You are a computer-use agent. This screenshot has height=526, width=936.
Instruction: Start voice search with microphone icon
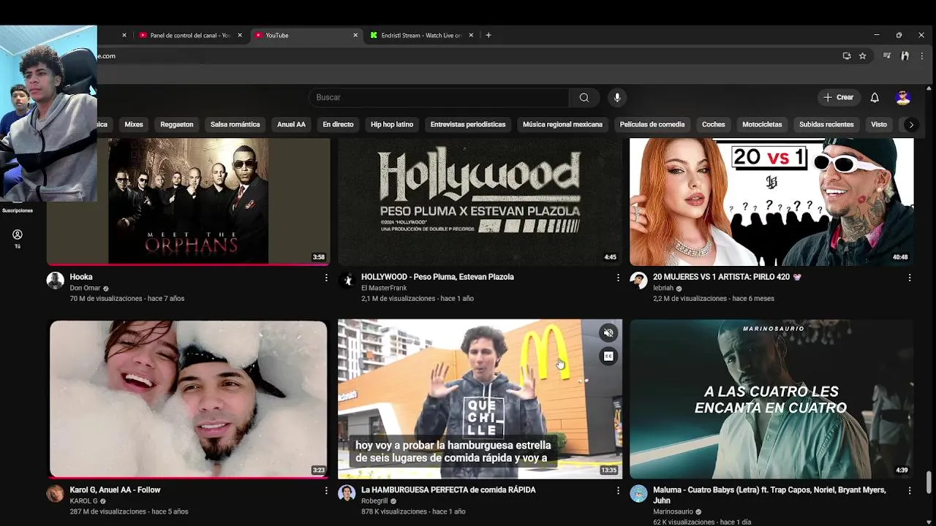(617, 97)
